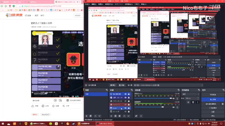Open the transition type dropdown

(x=190, y=94)
